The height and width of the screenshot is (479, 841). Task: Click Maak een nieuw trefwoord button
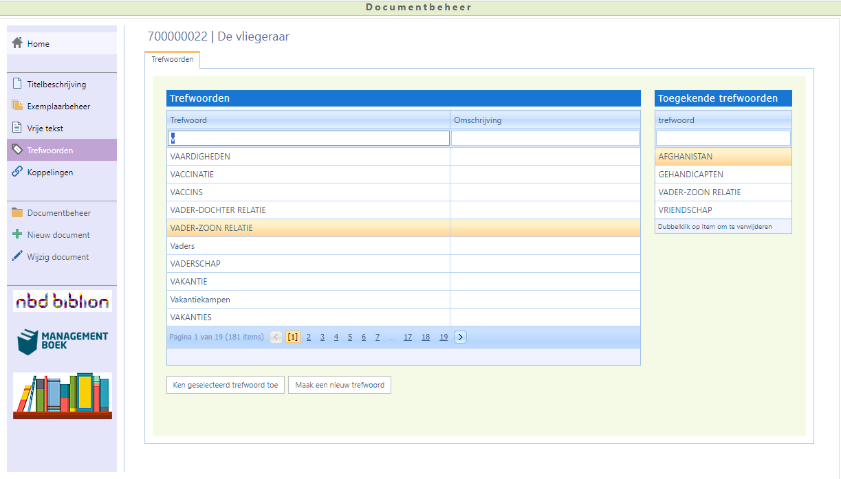[340, 385]
